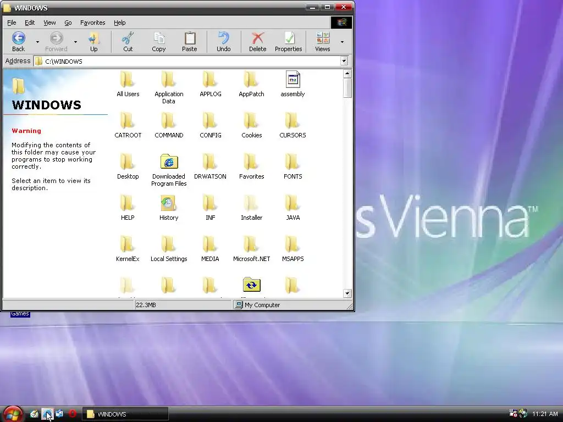Select the History folder icon
563x422 pixels.
point(168,203)
